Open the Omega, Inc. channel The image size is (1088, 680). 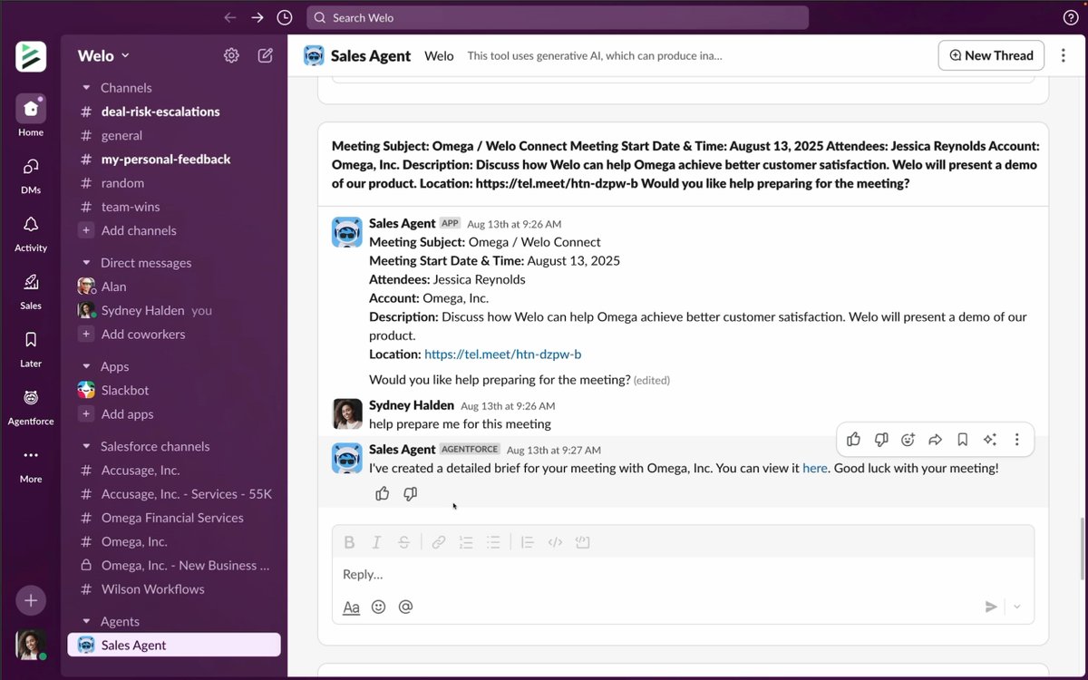pyautogui.click(x=174, y=541)
